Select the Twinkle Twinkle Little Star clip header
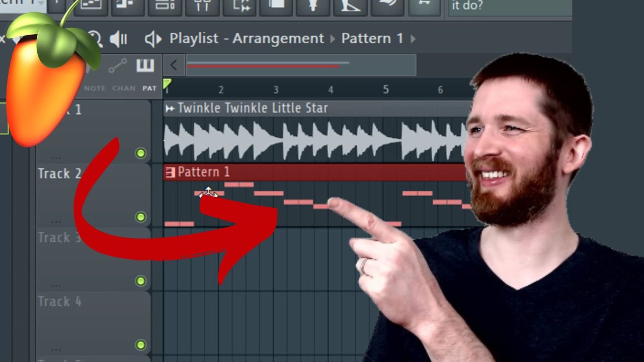The image size is (644, 362). point(317,108)
